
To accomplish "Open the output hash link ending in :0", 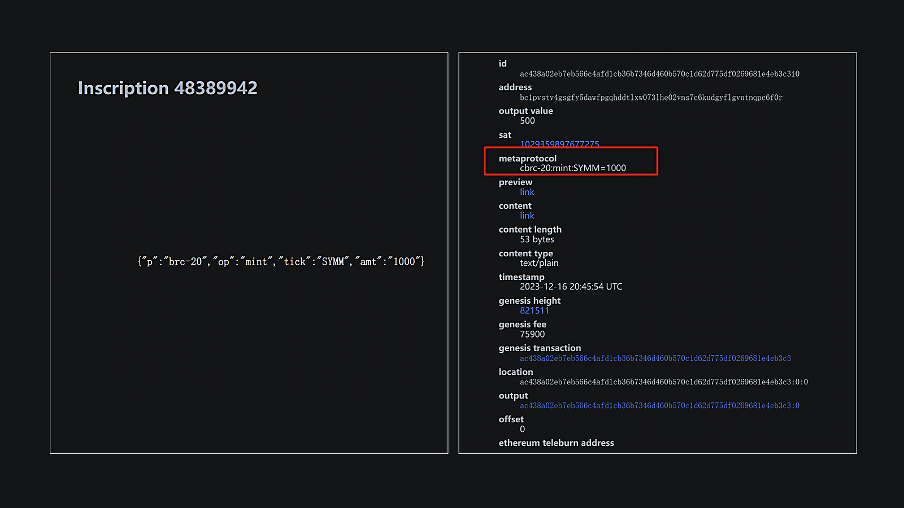I will click(x=659, y=406).
